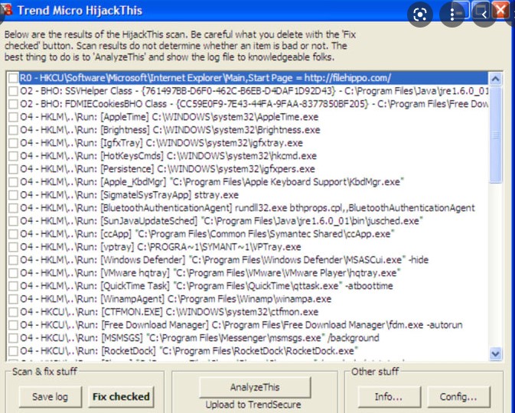Check the SigmatelSysTrayApp sttray.exe checkbox
The height and width of the screenshot is (413, 515).
(x=13, y=195)
